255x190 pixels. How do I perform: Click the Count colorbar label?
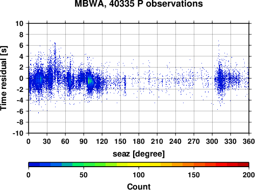(x=139, y=186)
